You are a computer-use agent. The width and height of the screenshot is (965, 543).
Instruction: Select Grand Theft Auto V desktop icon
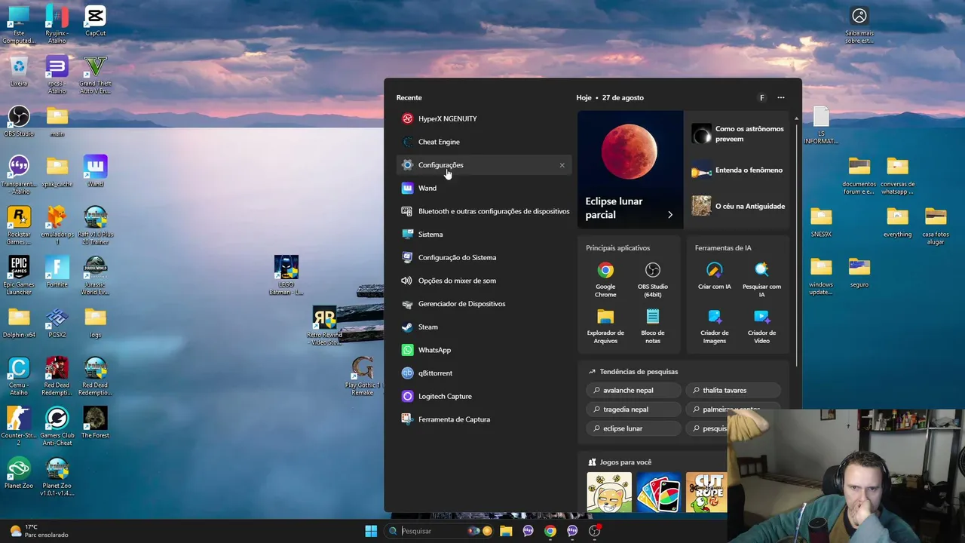[95, 75]
